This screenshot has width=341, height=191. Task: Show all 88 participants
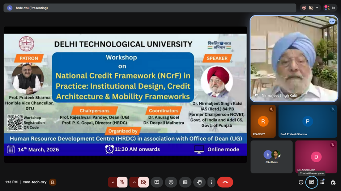tap(330, 8)
